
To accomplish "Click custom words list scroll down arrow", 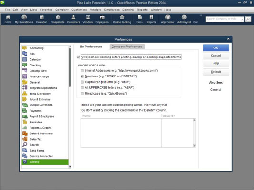I will [x=194, y=146].
